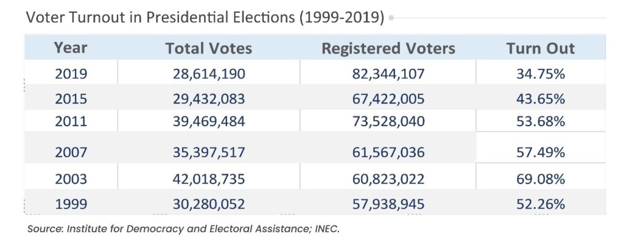
Task: Click the Voter Turnout table title
Action: [x=205, y=18]
